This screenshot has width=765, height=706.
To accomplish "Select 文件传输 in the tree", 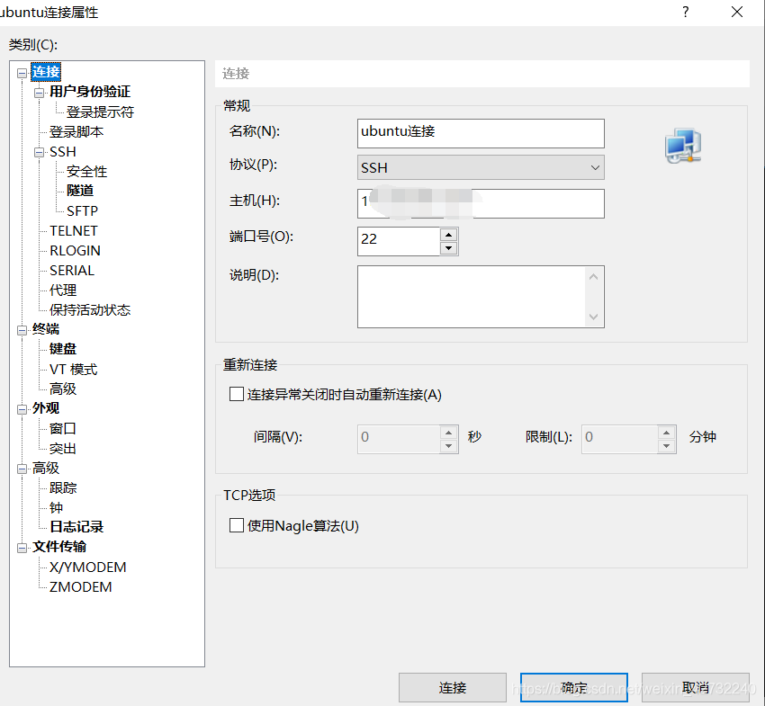I will click(x=59, y=547).
